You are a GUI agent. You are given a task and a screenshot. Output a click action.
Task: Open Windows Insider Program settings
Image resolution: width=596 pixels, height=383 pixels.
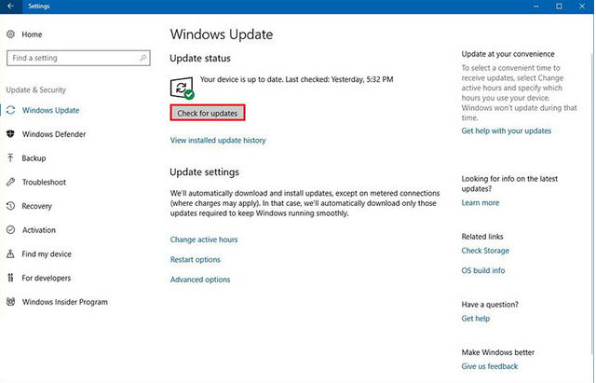65,302
